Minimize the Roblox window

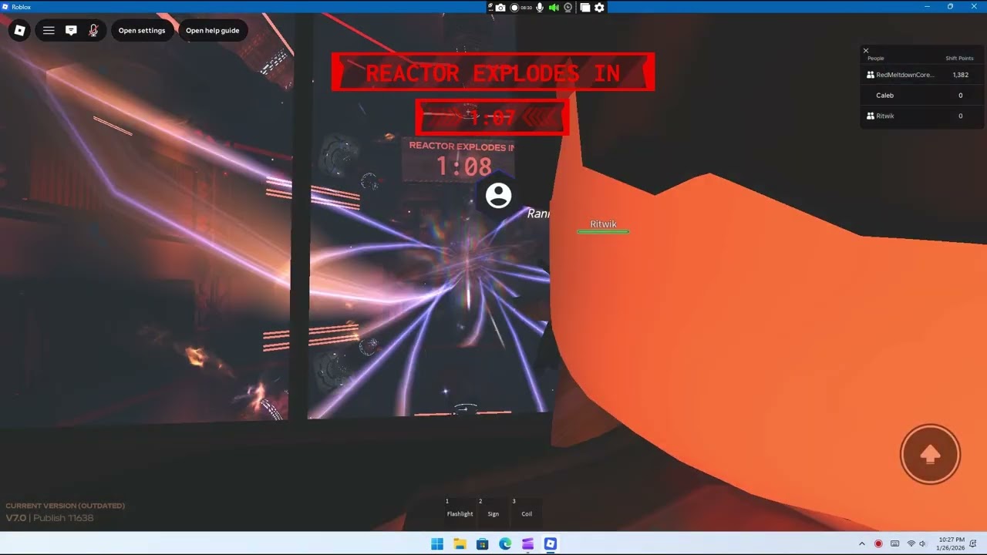(x=928, y=6)
